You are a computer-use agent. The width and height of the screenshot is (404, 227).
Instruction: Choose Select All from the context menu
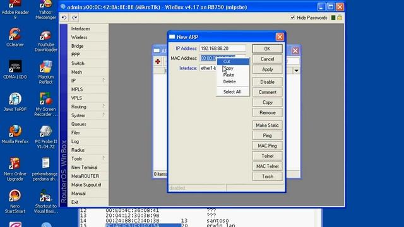(x=233, y=92)
